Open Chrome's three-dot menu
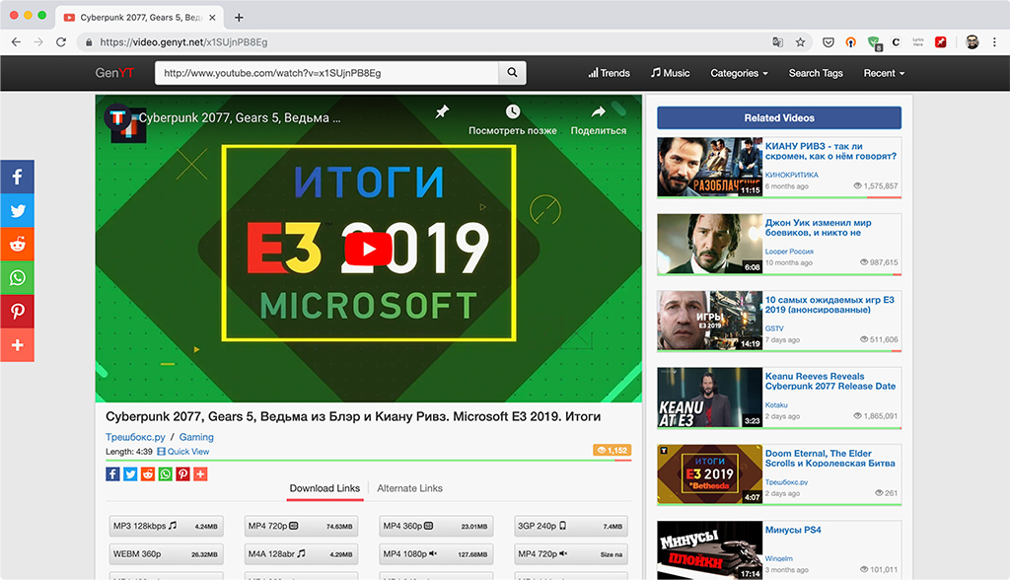The height and width of the screenshot is (580, 1010). coord(994,41)
